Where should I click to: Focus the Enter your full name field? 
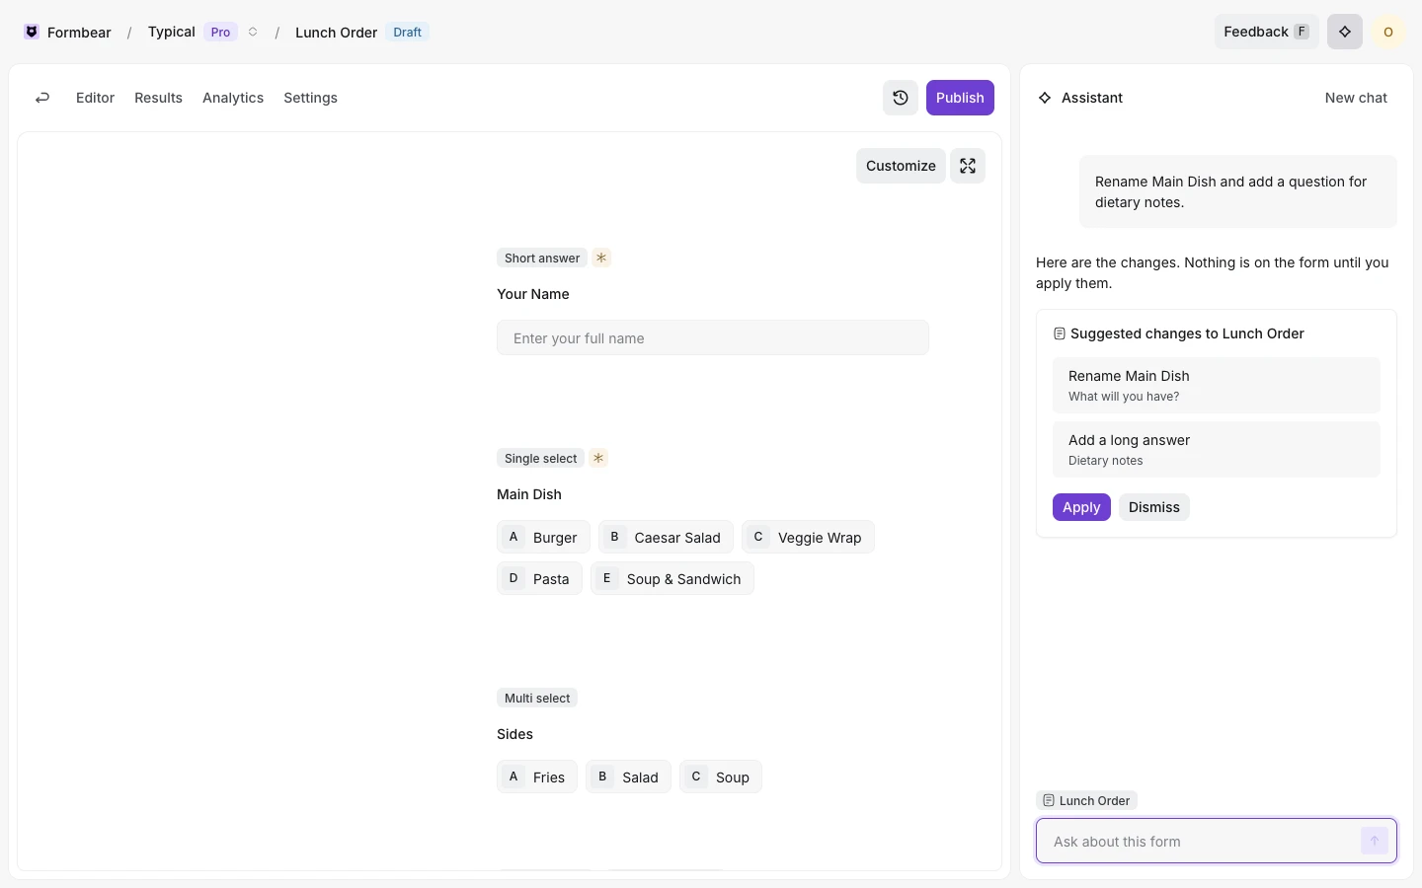(713, 337)
